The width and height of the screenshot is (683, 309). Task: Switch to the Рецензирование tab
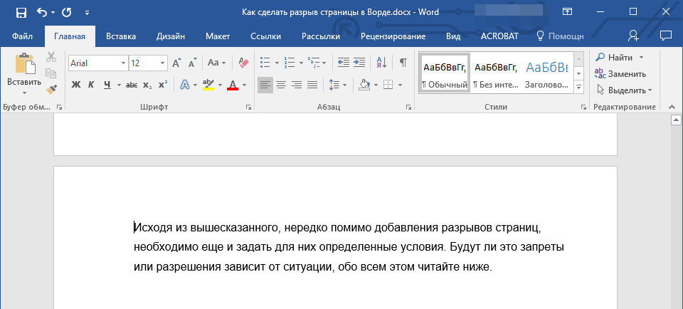pyautogui.click(x=393, y=36)
